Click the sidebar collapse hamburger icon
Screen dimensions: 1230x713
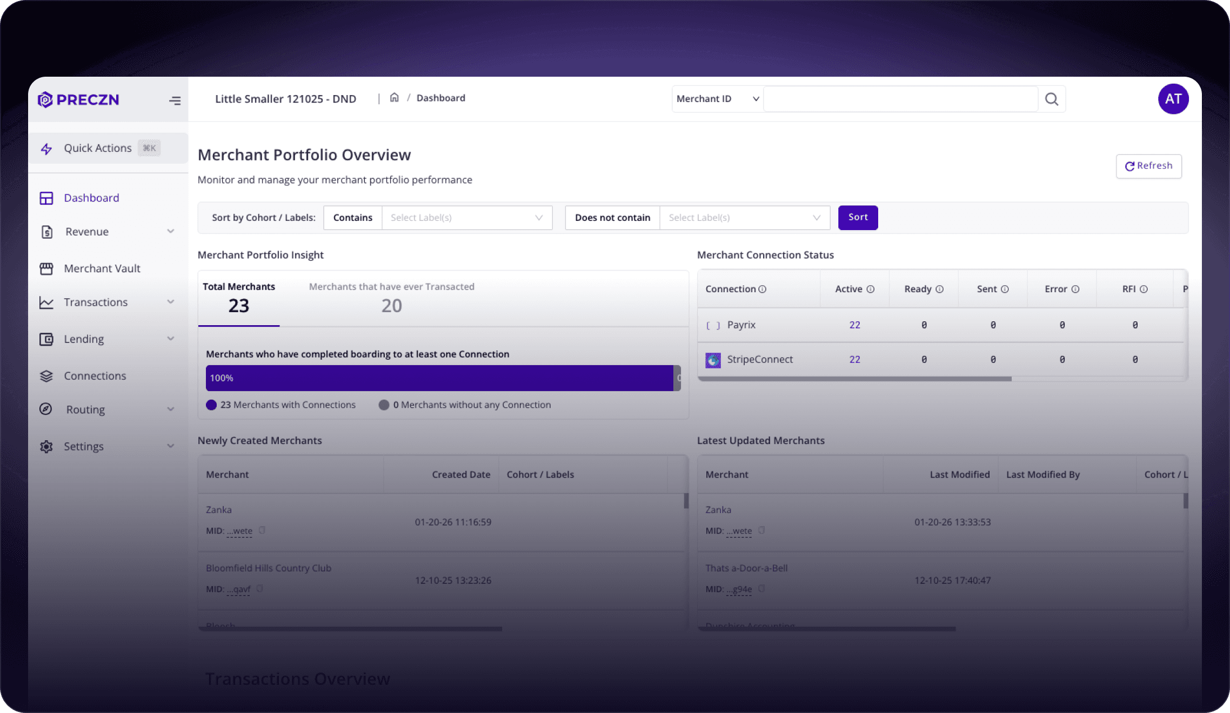point(175,100)
